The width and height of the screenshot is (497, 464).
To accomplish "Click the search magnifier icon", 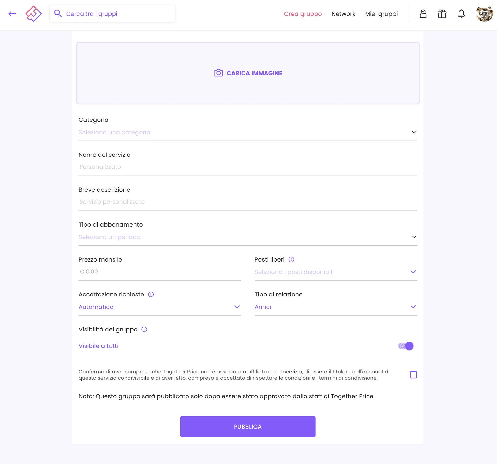I will point(58,13).
